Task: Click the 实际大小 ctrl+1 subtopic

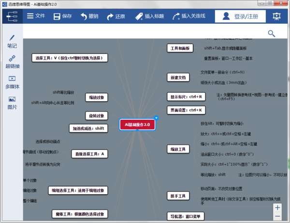Action: 234,164
